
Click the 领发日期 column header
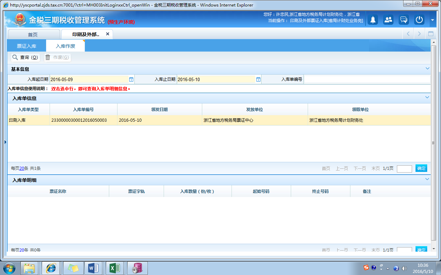(x=160, y=110)
